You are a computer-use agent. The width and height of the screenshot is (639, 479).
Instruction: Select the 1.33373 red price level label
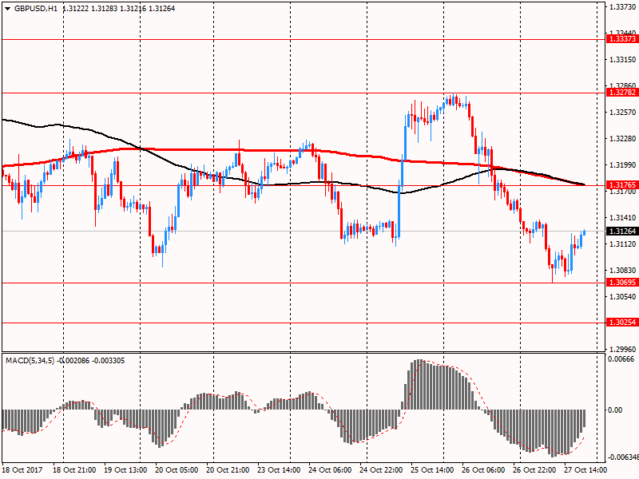(622, 39)
